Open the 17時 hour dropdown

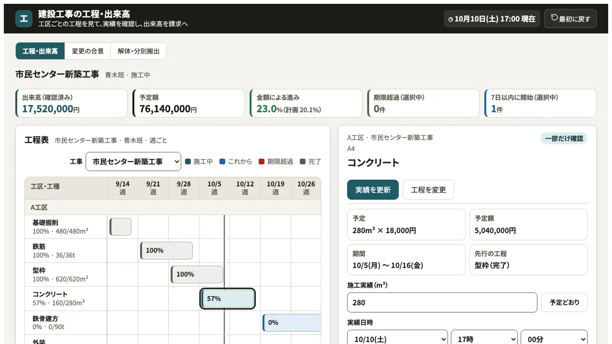click(x=484, y=339)
